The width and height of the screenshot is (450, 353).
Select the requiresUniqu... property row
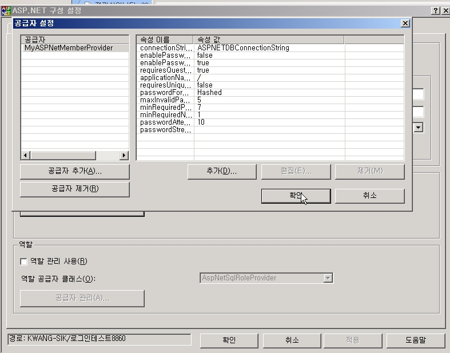270,85
